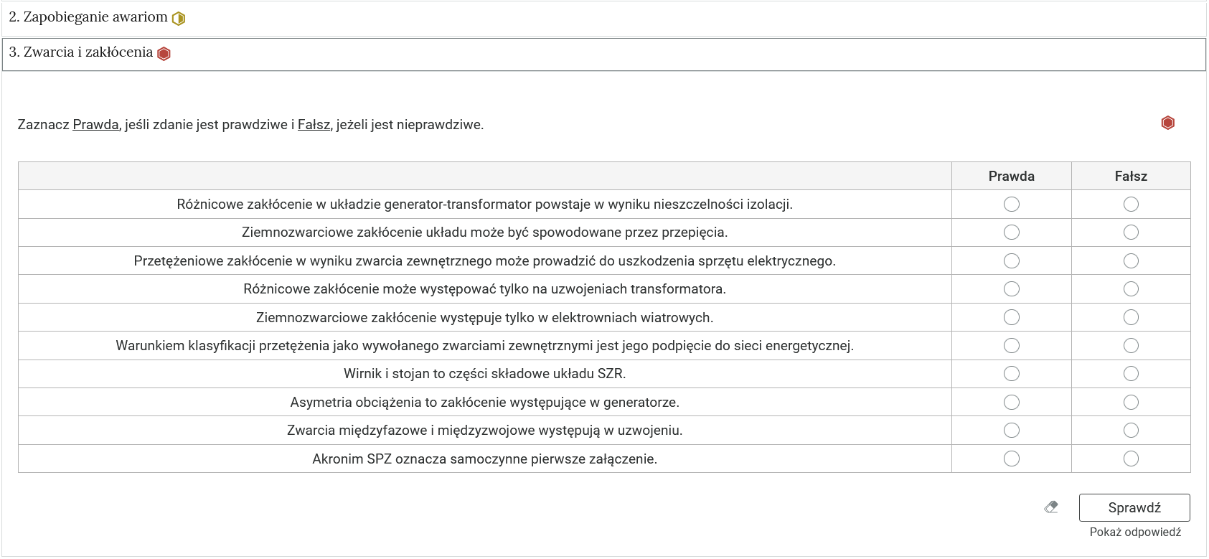Expand the section 2. Zapobieganie awariom
The width and height of the screenshot is (1209, 559).
tap(88, 18)
